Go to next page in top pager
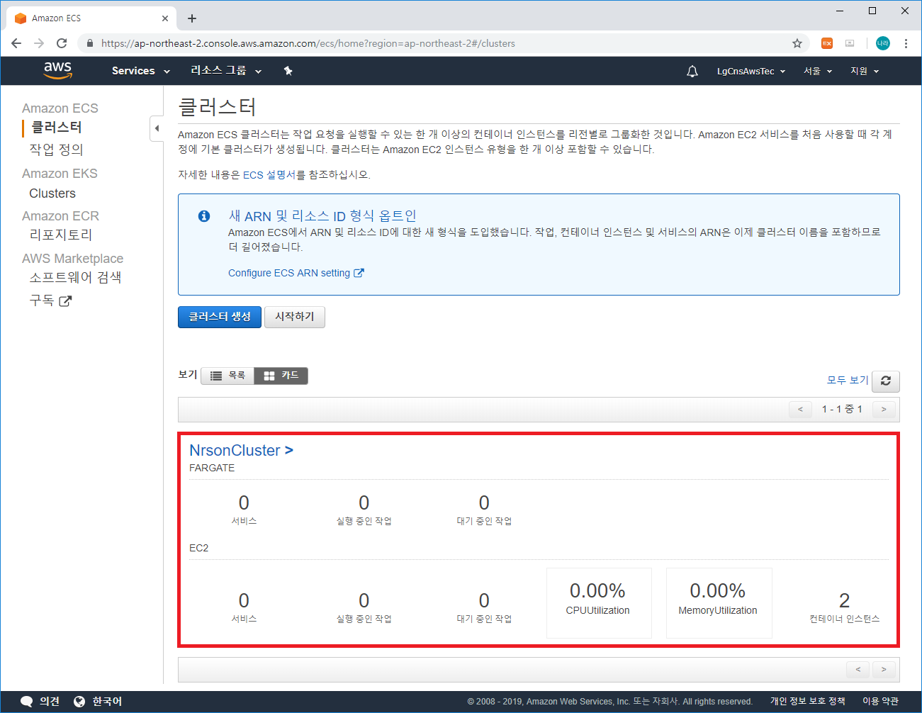This screenshot has height=713, width=922. (x=884, y=410)
